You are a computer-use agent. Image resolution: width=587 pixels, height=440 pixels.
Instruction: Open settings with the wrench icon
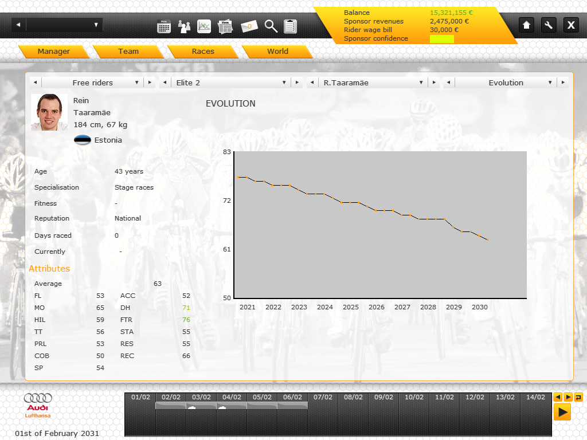click(549, 25)
